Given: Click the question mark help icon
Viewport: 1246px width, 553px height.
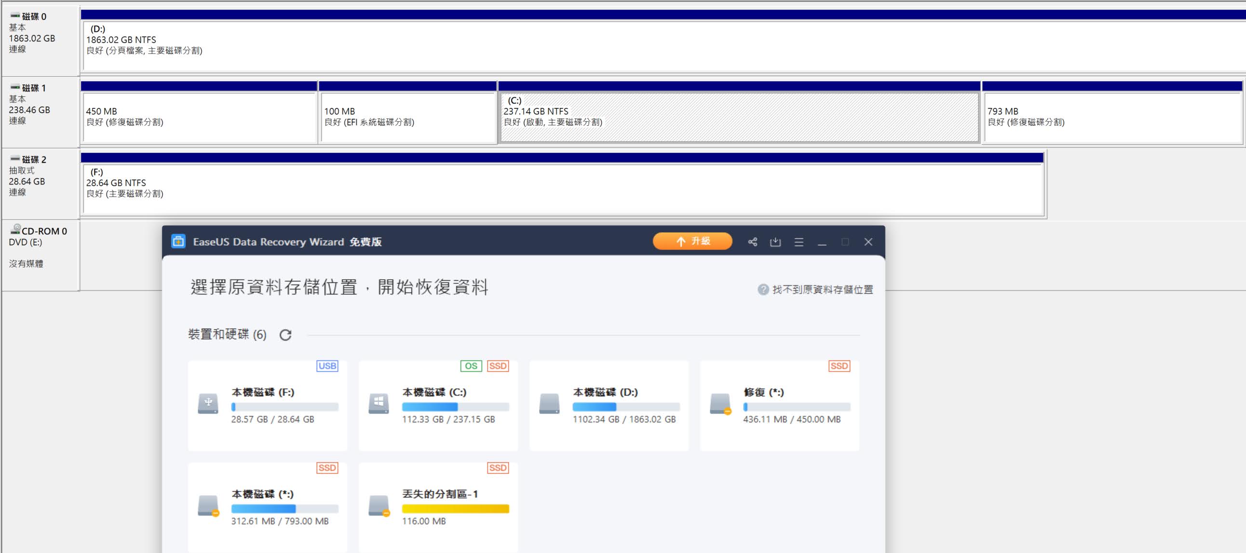Looking at the screenshot, I should 763,290.
